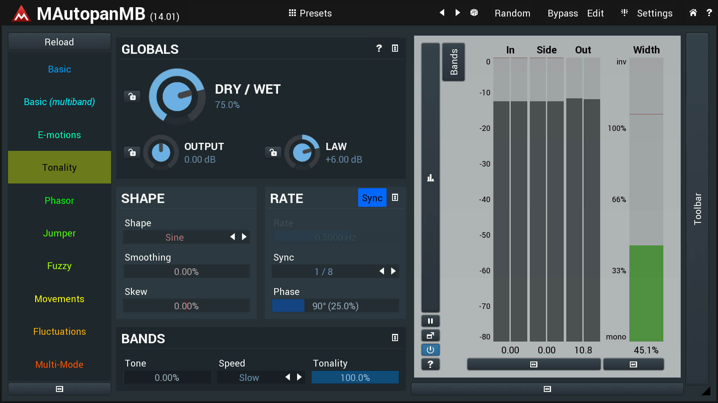Select the Basic preset tab
718x403 pixels.
point(59,69)
